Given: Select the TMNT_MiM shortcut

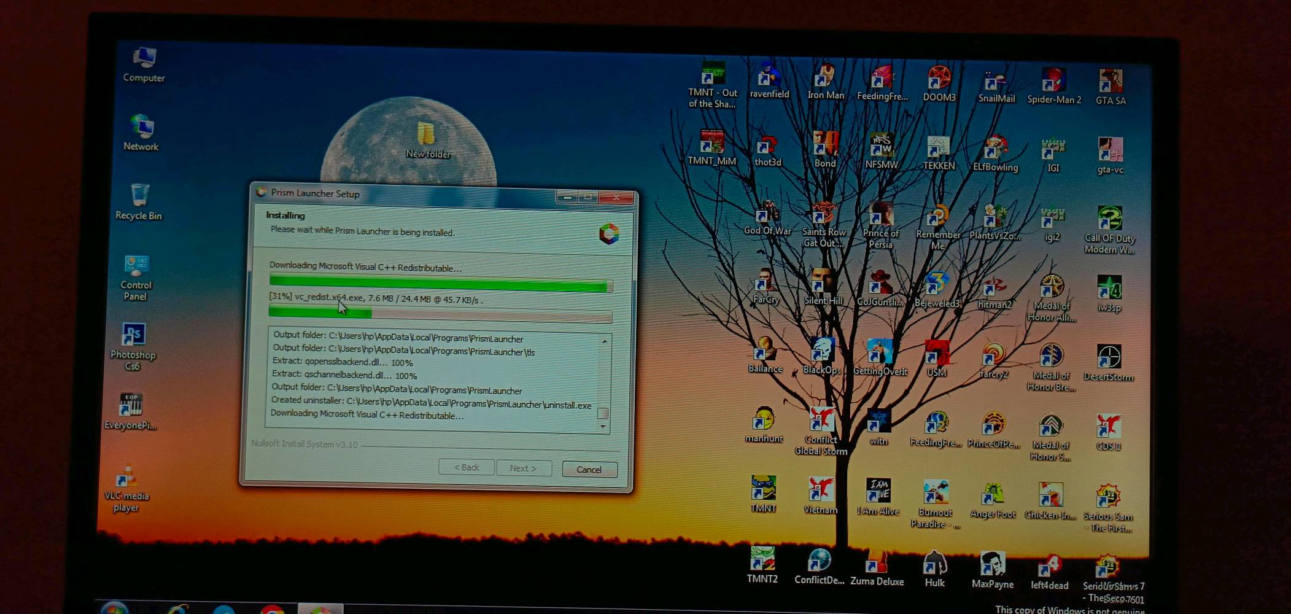Looking at the screenshot, I should 712,148.
